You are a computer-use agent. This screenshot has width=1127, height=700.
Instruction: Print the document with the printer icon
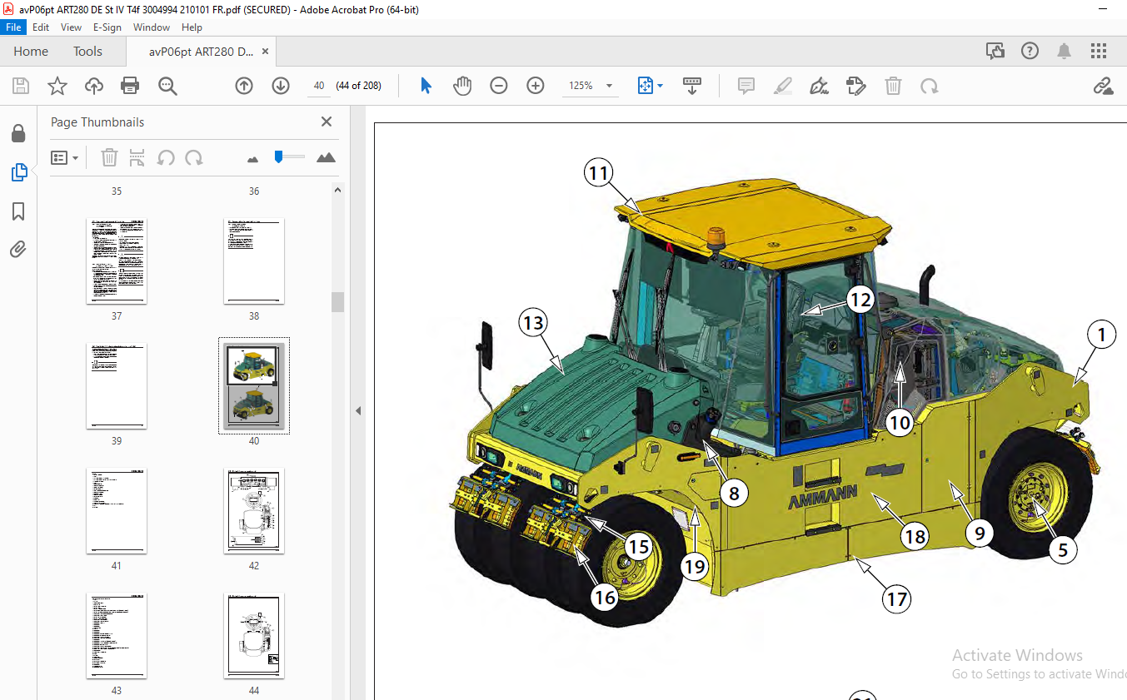[x=130, y=86]
